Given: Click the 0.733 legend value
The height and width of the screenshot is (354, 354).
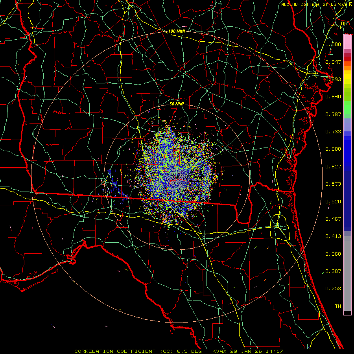Looking at the screenshot, I should [333, 132].
